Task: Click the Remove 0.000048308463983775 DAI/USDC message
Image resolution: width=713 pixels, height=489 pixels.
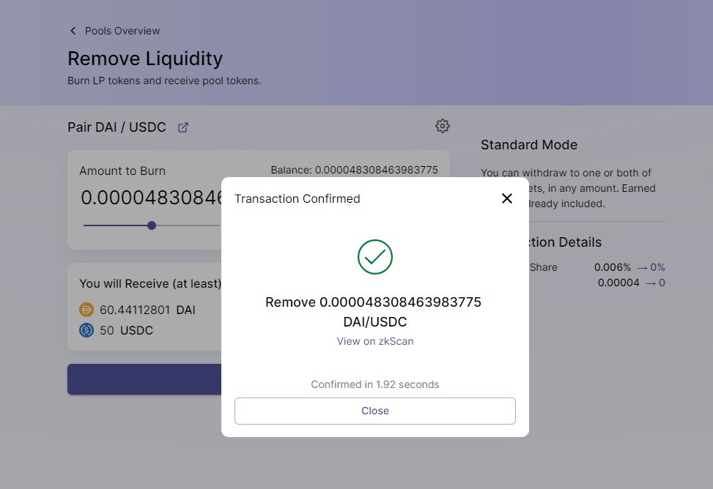Action: tap(373, 312)
